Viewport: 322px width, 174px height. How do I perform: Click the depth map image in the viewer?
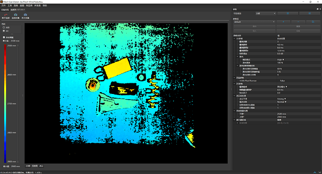[126, 93]
